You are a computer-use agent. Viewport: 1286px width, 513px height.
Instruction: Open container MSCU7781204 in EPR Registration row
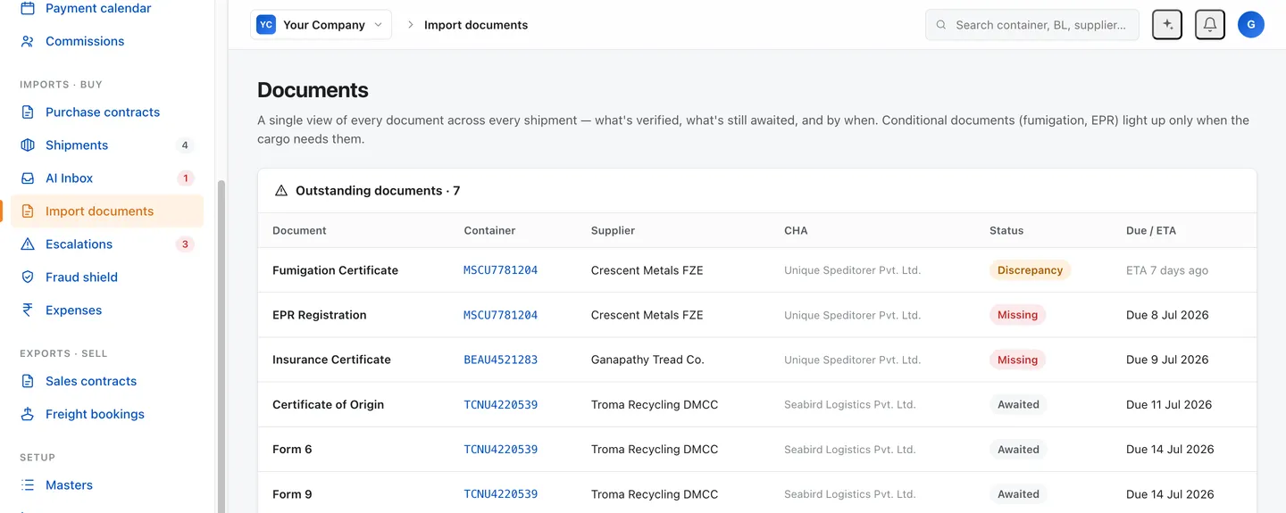click(500, 315)
